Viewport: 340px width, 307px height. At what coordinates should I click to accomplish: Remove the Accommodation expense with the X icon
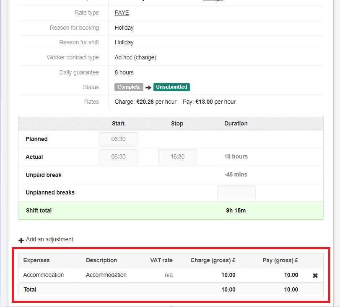315,276
